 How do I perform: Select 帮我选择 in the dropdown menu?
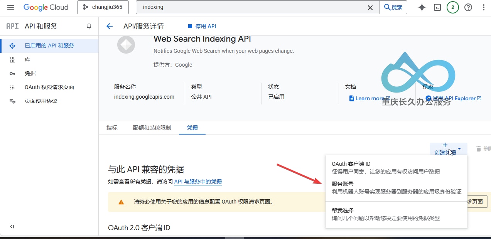tap(397, 214)
